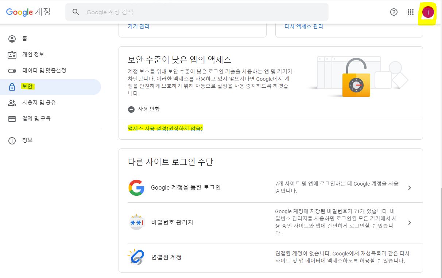Click the 기기 관리 link
Viewport: 442px width, 278px height.
click(139, 27)
